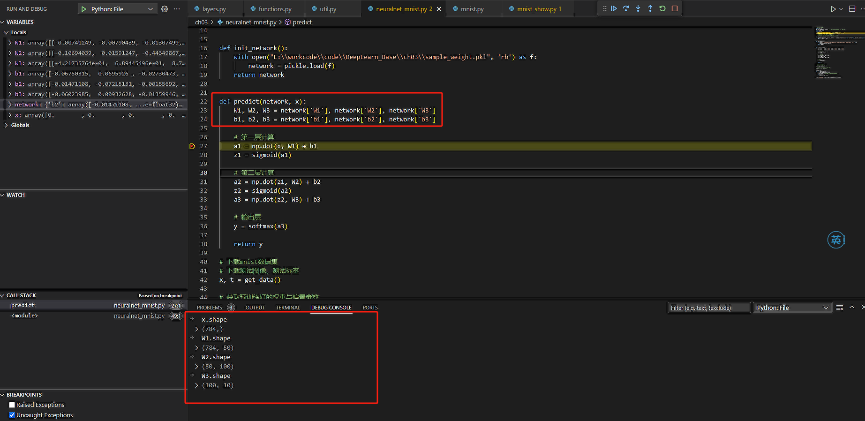865x421 pixels.
Task: Close the neuralnet_mnist.py tab
Action: (439, 9)
